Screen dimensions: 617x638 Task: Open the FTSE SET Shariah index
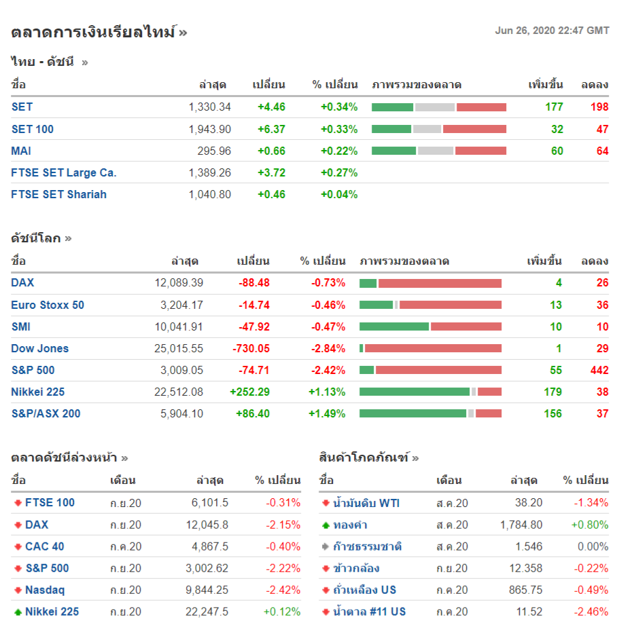59,195
